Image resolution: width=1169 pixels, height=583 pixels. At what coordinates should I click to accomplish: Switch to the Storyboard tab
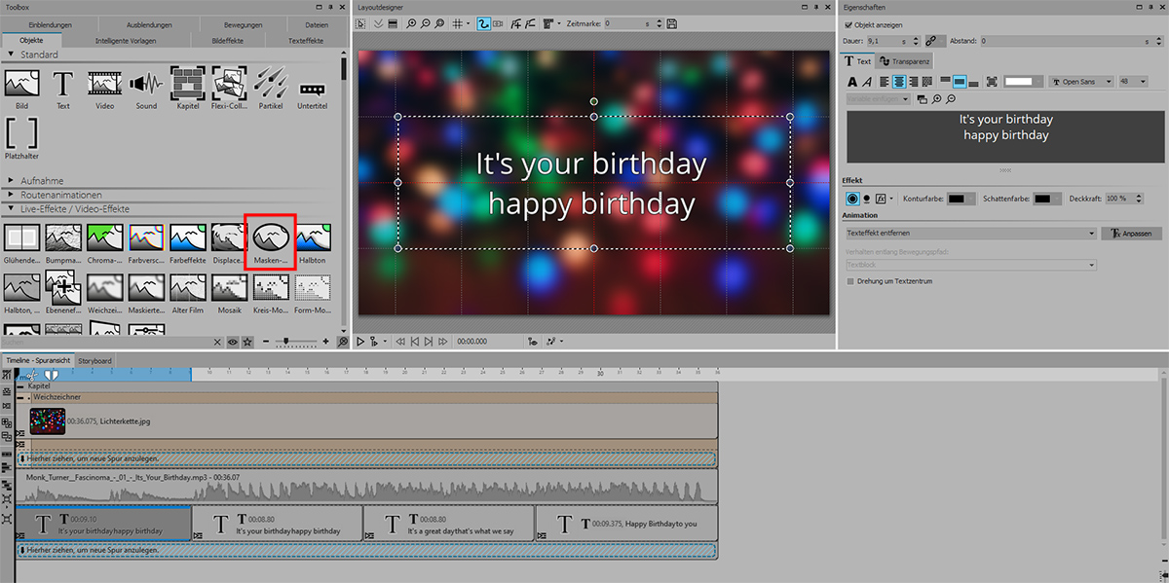click(x=94, y=361)
